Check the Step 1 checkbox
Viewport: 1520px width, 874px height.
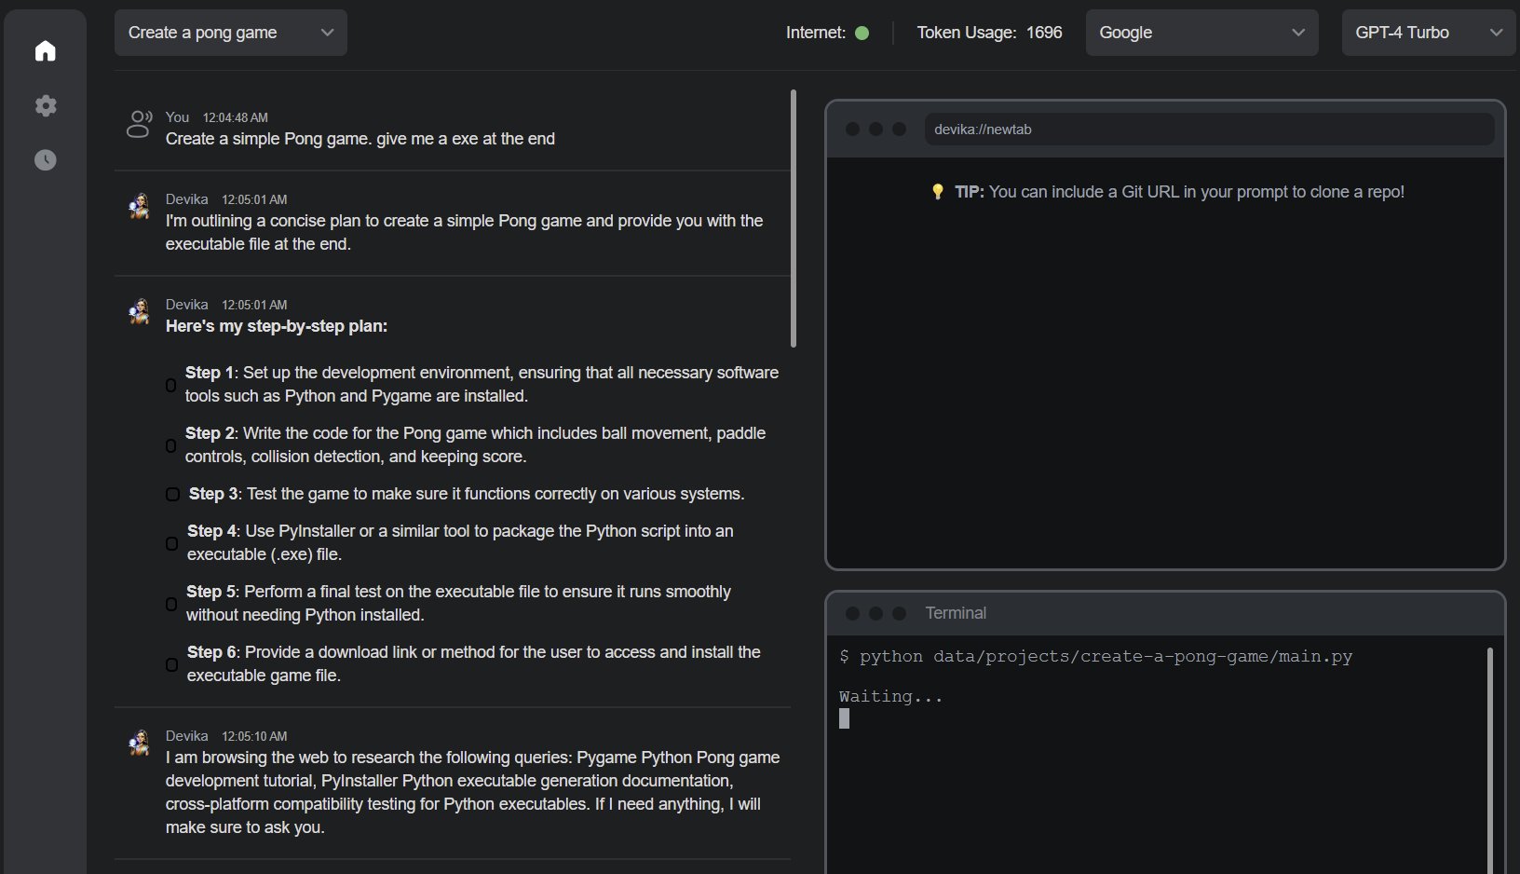coord(171,385)
